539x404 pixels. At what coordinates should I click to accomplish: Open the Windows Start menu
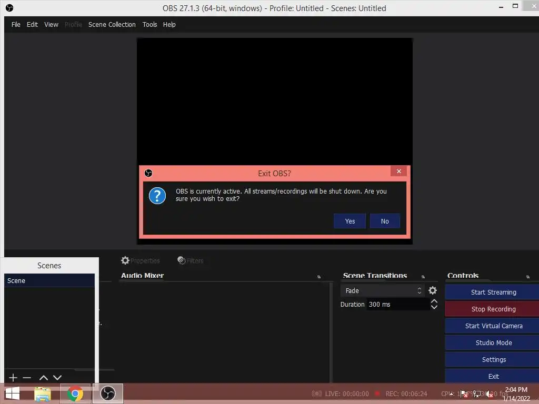13,393
